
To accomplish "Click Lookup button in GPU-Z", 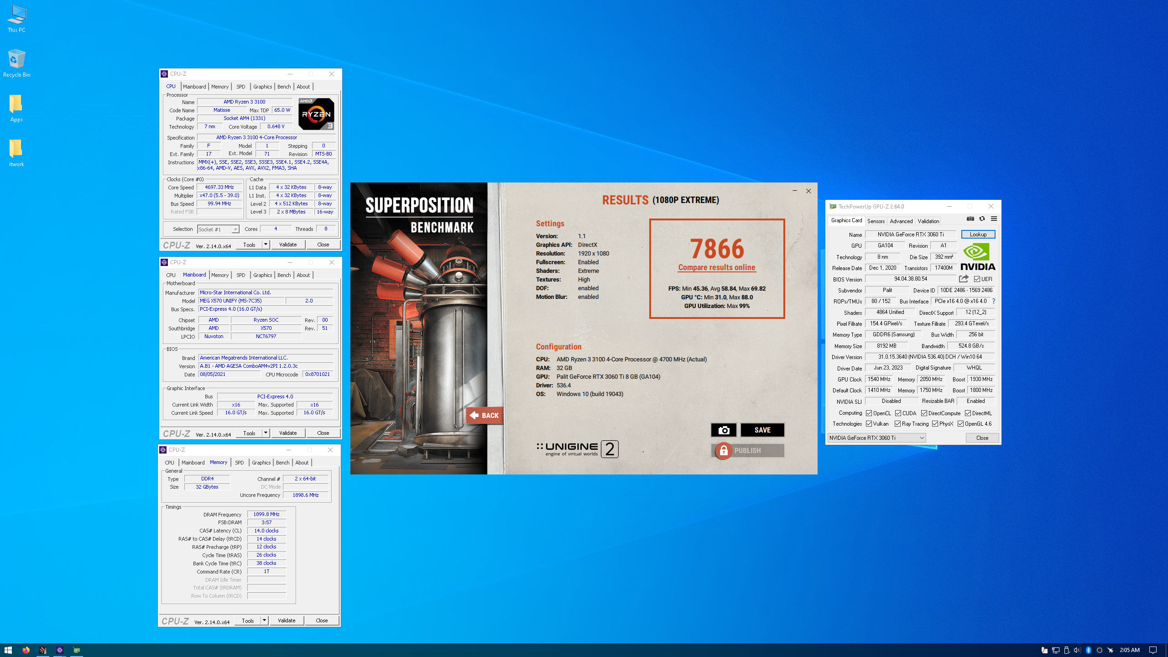I will (978, 234).
